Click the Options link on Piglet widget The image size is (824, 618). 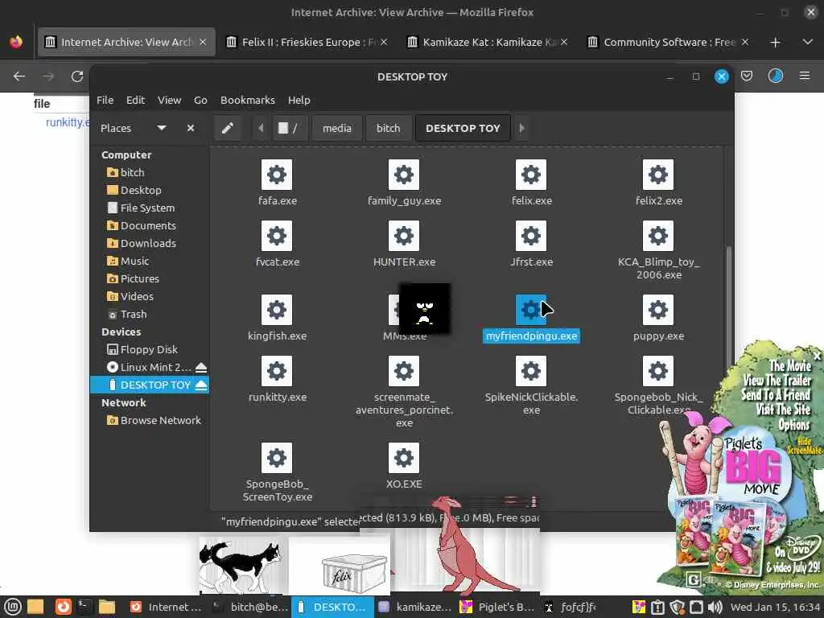pyautogui.click(x=793, y=425)
